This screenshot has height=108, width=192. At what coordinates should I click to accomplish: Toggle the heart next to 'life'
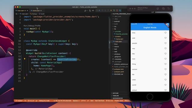[x=165, y=74]
